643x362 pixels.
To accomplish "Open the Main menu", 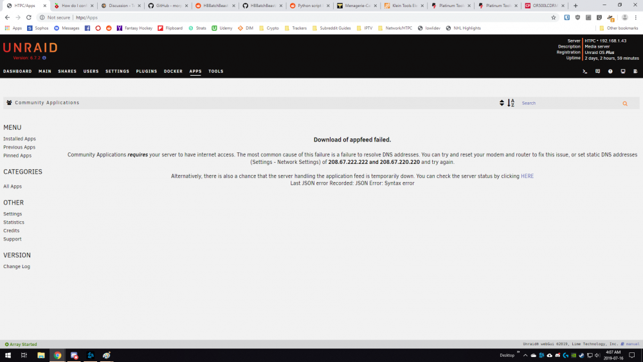I will (x=45, y=71).
